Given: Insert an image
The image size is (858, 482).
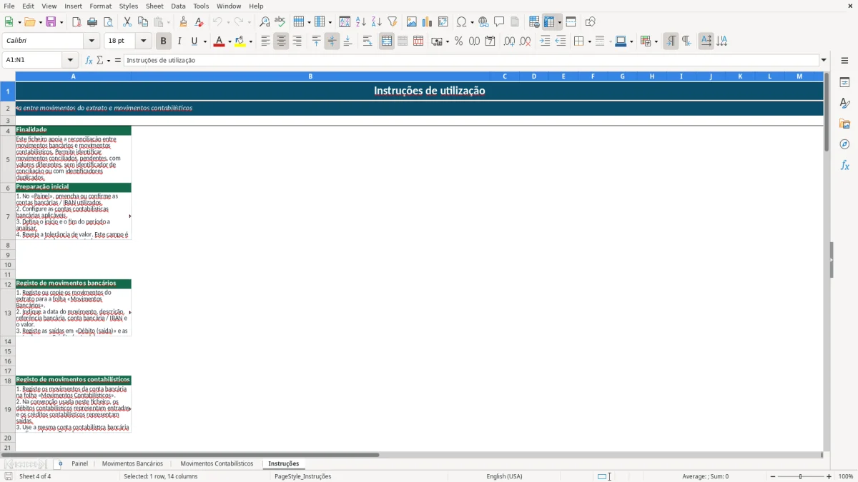Looking at the screenshot, I should pos(412,22).
